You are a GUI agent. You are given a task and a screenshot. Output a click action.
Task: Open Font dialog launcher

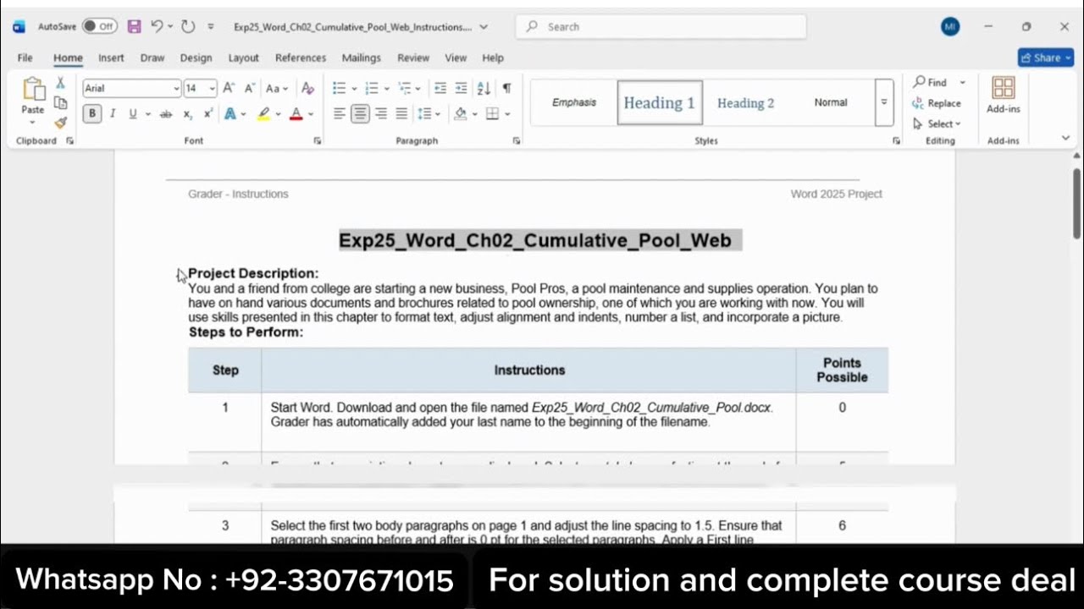tap(318, 141)
